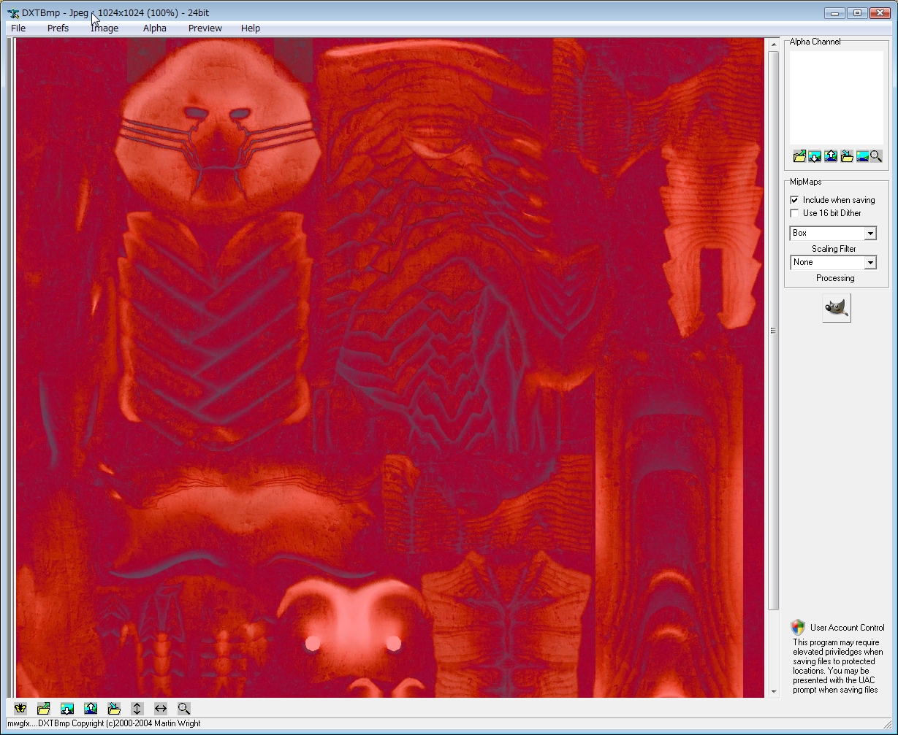Click the DXTBmp copyright status bar text
The height and width of the screenshot is (735, 898).
pyautogui.click(x=104, y=723)
